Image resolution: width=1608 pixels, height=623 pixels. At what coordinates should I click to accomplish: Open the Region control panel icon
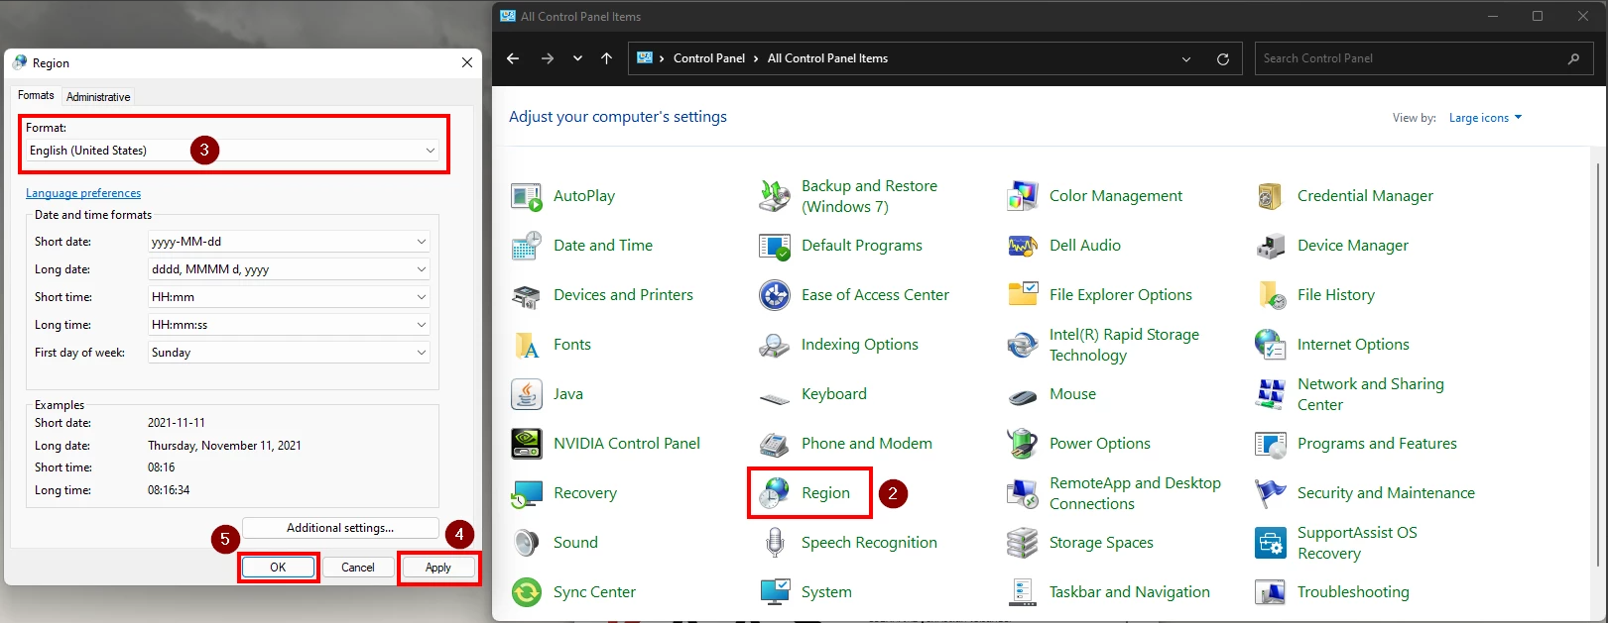(x=774, y=493)
